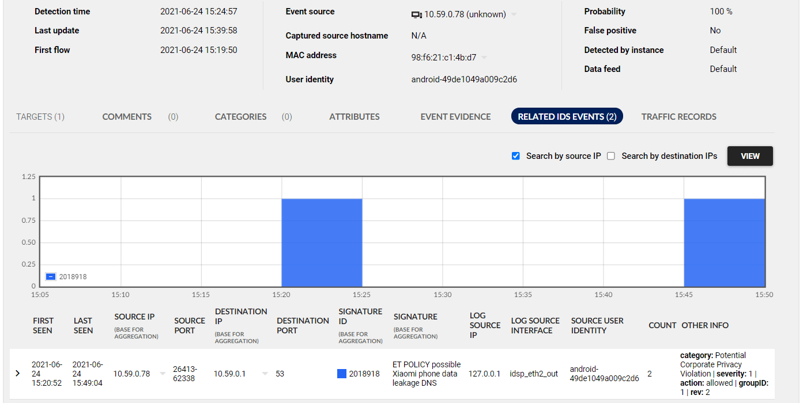Open source IP 10.59.0.78 row dropdown

[163, 374]
